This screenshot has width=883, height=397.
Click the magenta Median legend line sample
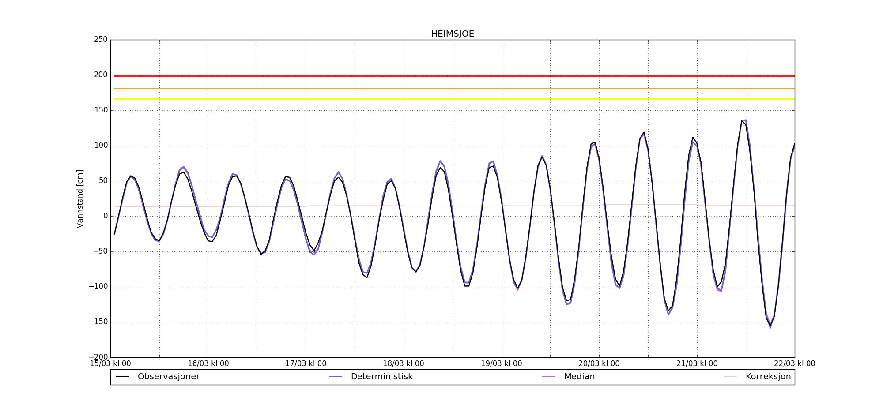[x=548, y=377]
